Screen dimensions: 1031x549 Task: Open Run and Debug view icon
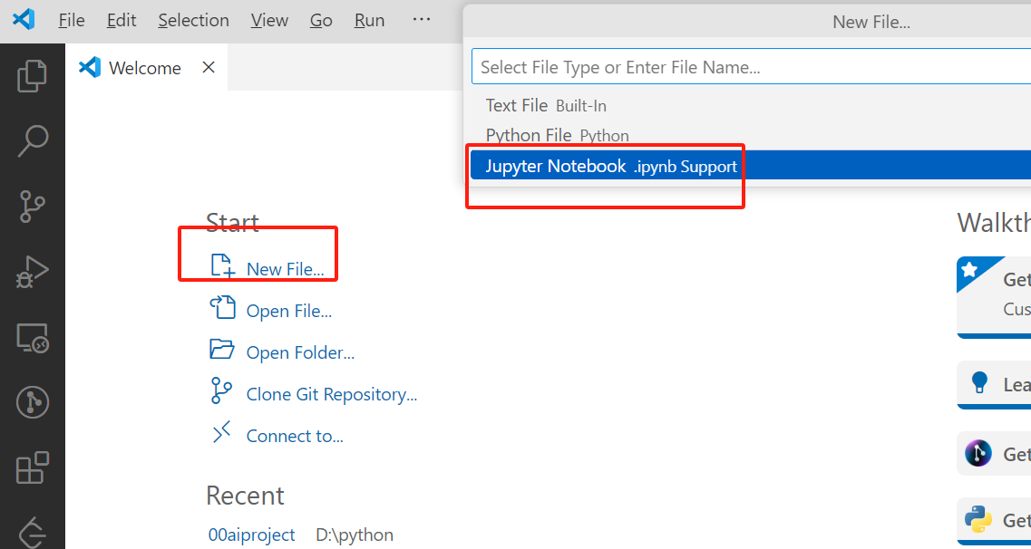[x=33, y=272]
